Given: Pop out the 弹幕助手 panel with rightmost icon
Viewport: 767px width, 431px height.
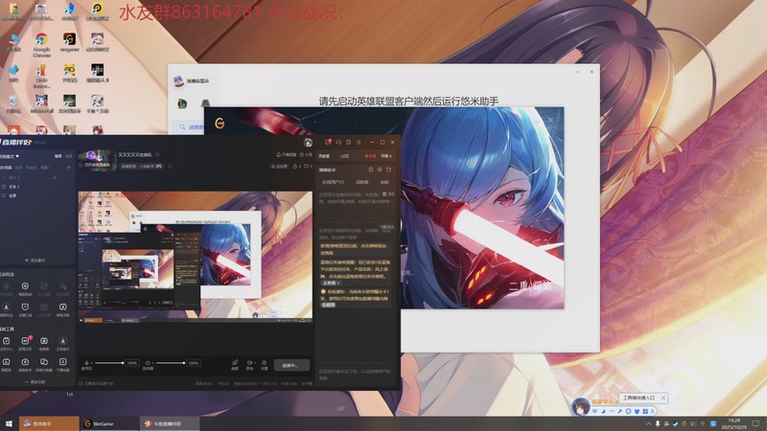Looking at the screenshot, I should (389, 170).
